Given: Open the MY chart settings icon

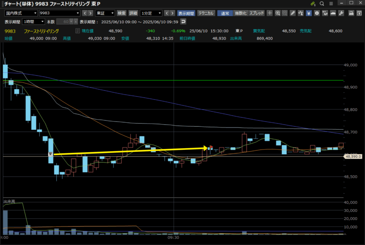Looking at the screenshot, I should pyautogui.click(x=325, y=13).
